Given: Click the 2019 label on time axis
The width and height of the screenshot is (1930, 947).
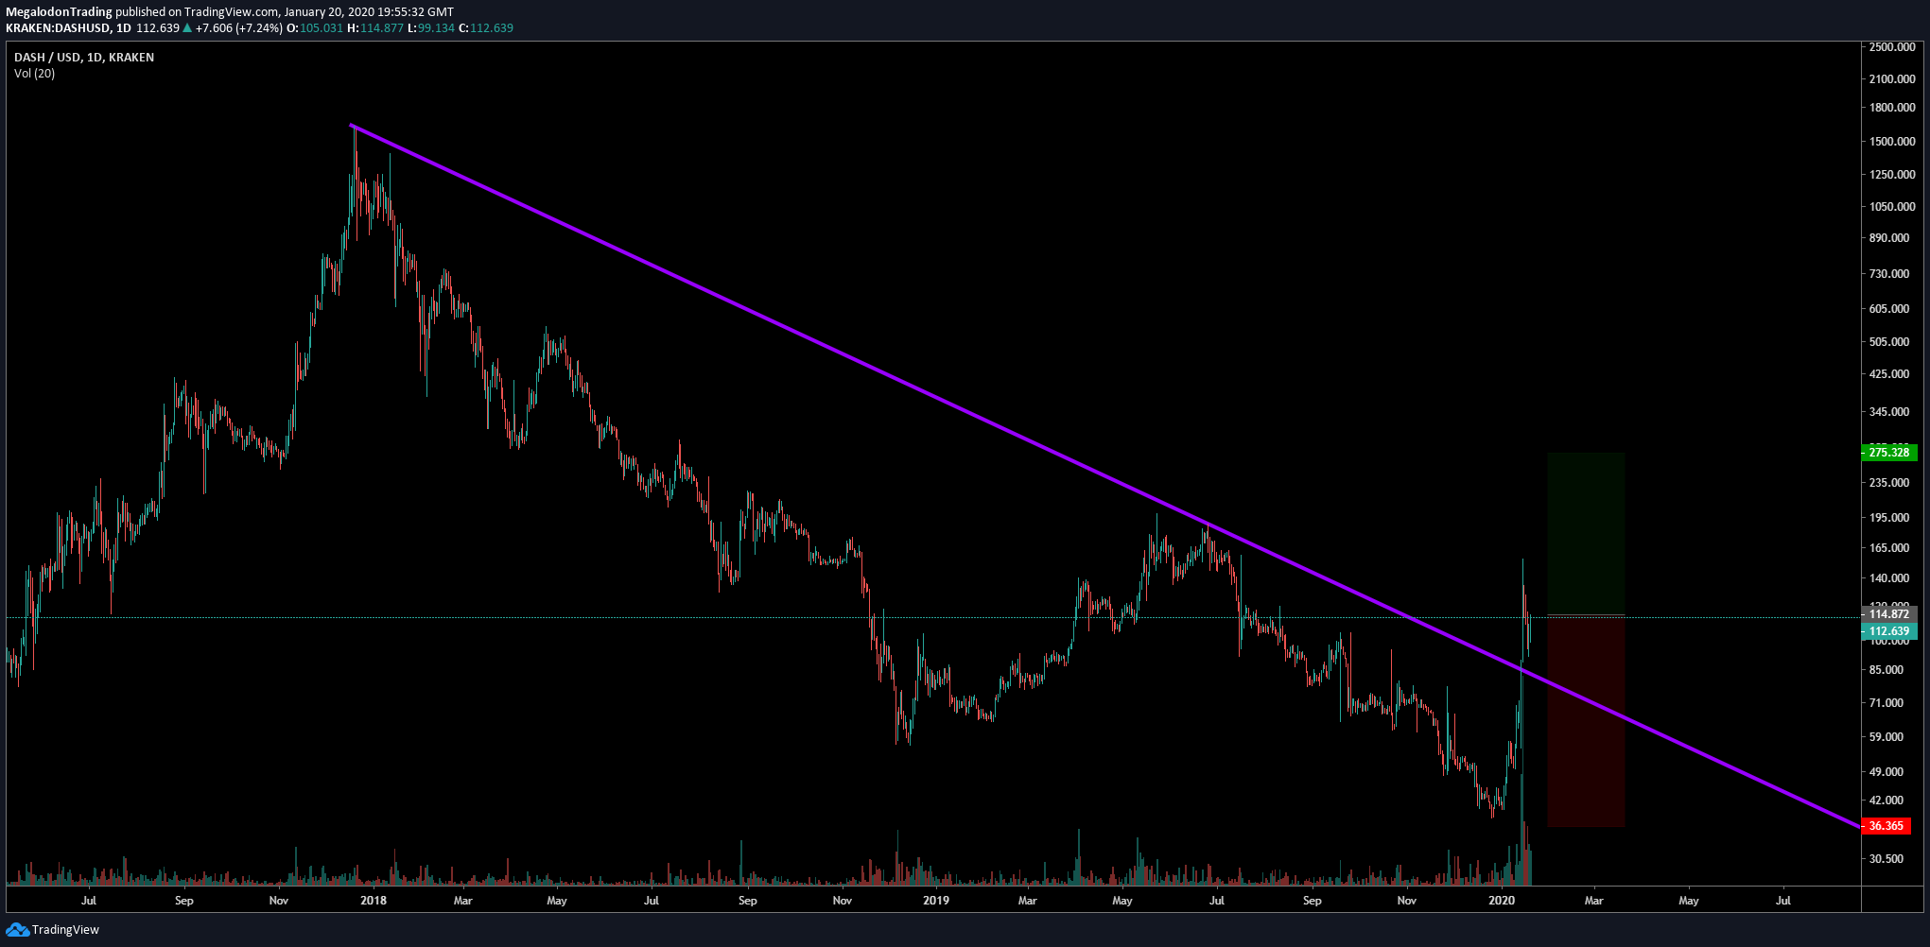Looking at the screenshot, I should (x=936, y=901).
